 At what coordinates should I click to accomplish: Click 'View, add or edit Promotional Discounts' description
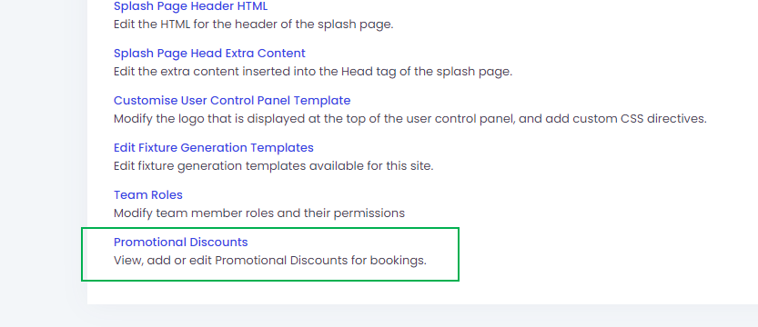pos(270,261)
